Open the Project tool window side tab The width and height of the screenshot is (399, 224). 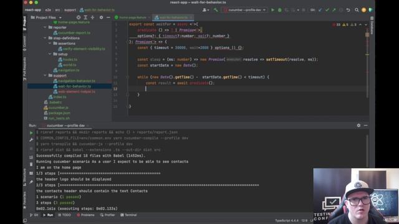click(x=25, y=24)
